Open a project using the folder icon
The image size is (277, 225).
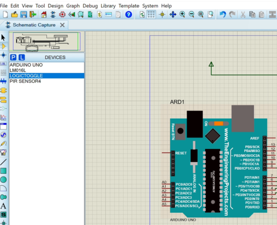[14, 14]
